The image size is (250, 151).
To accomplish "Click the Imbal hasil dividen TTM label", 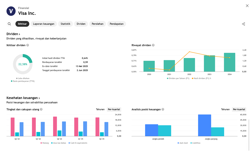I will click(53, 58).
